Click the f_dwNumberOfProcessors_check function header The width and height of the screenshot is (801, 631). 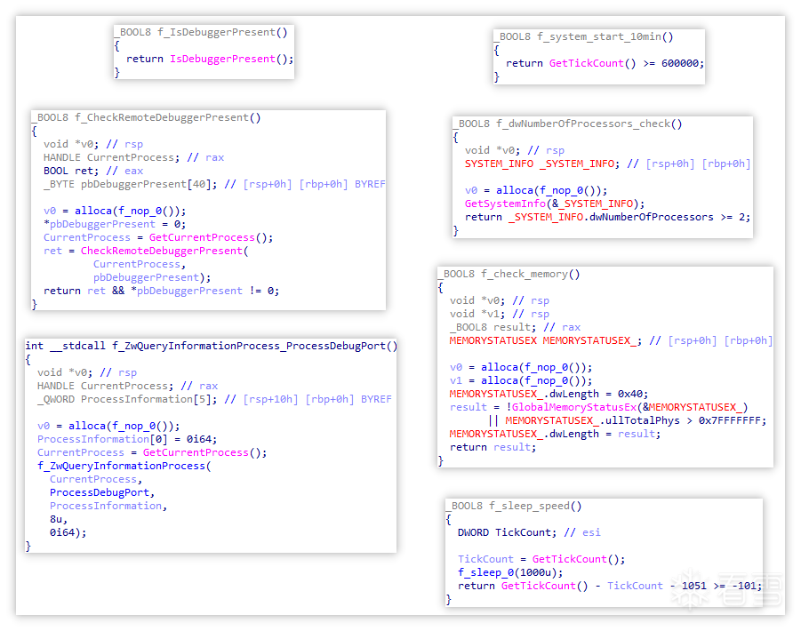tap(589, 124)
